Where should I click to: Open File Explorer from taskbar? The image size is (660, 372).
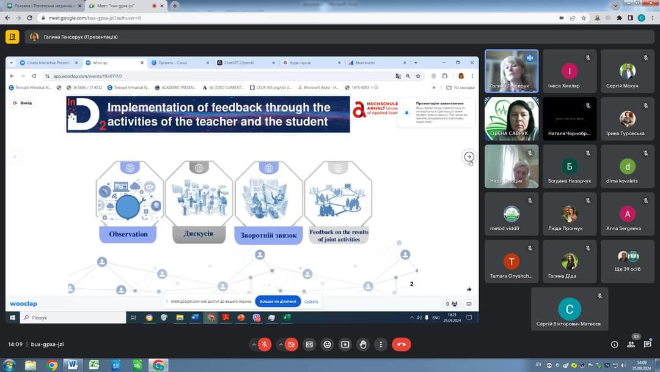click(31, 365)
